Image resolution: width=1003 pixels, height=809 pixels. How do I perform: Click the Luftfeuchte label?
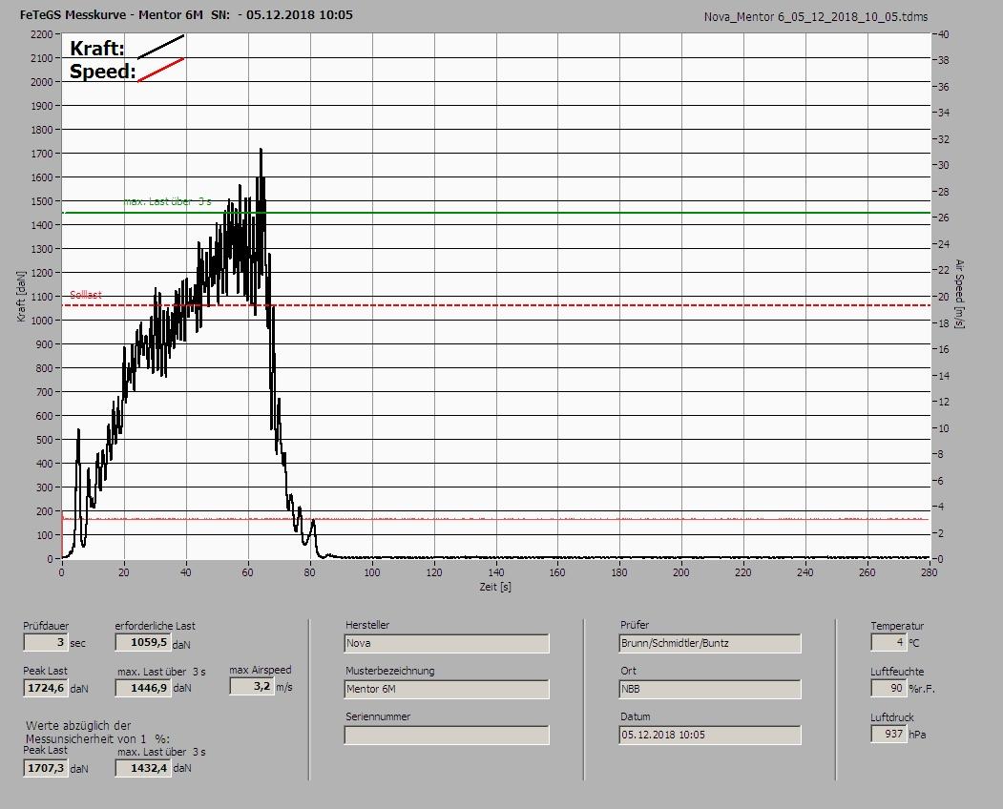(897, 672)
